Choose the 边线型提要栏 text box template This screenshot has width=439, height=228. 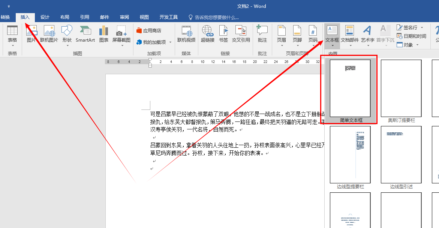pos(350,158)
